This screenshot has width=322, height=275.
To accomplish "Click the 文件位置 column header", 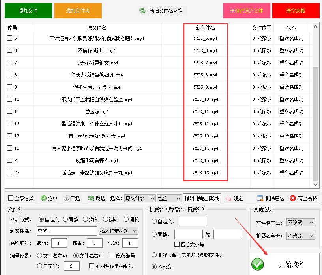I will [x=262, y=28].
